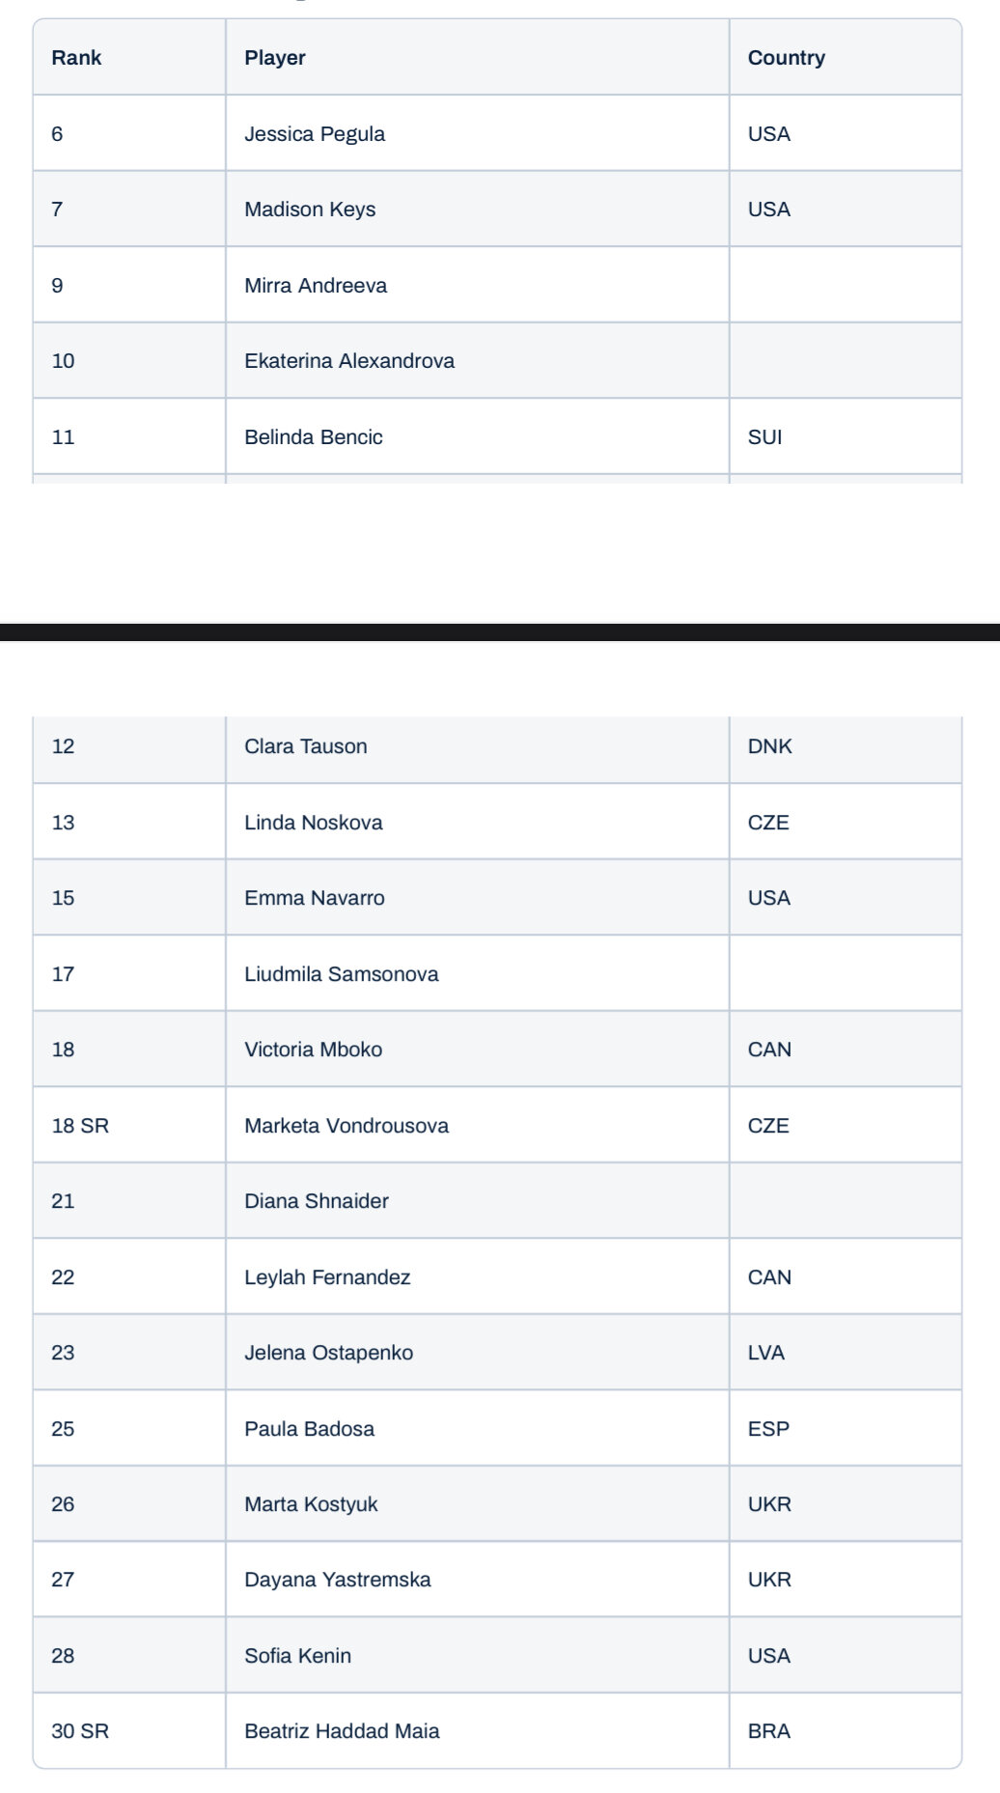This screenshot has width=1000, height=1793.
Task: Click on Madison Keys in the table
Action: click(310, 210)
